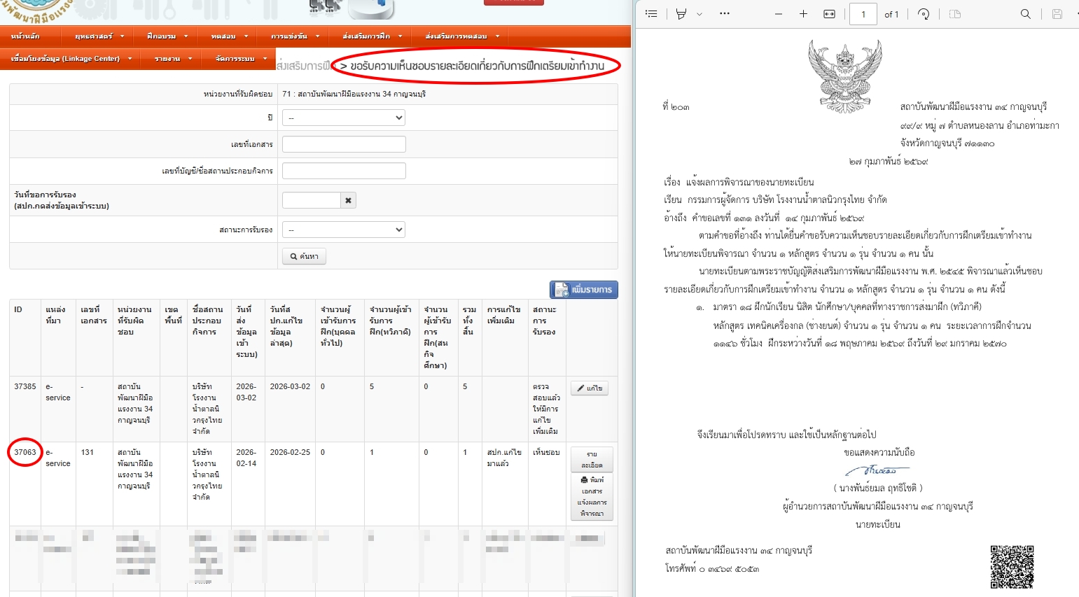Screen dimensions: 1079x597
Task: Zoom out the PDF document
Action: click(779, 14)
